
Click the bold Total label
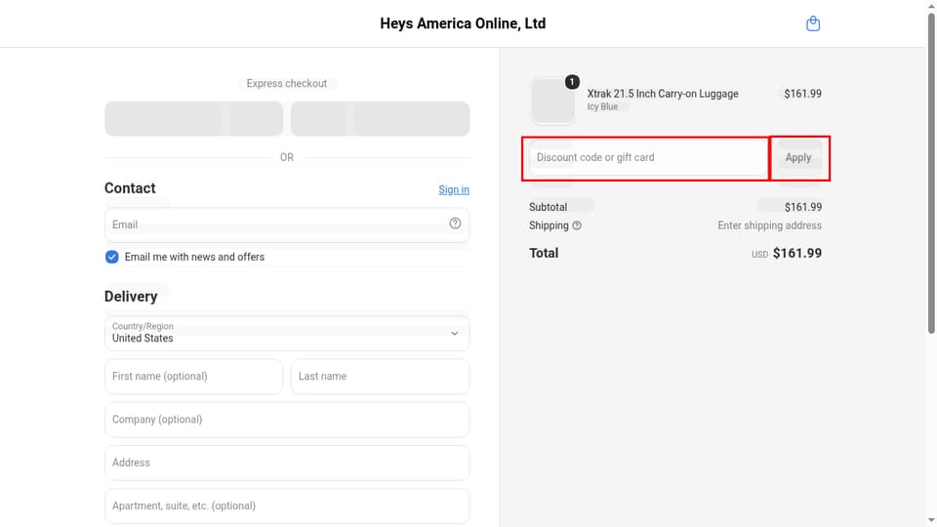[544, 254]
